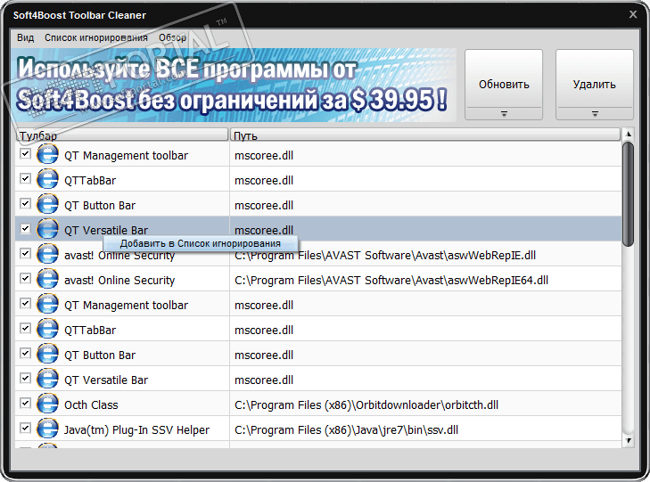The height and width of the screenshot is (482, 650).
Task: Toggle the second QT Button Bar checkbox
Action: pyautogui.click(x=25, y=353)
